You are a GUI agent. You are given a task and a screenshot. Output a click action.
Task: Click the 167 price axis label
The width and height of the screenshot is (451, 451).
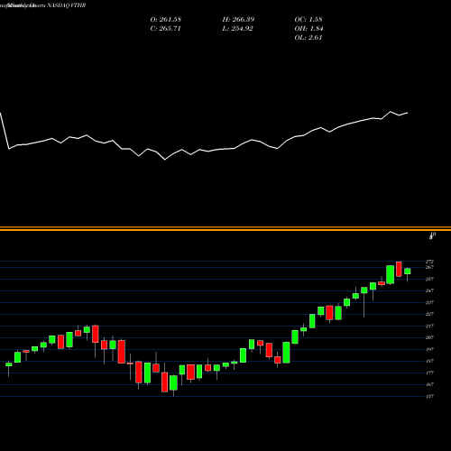429,384
